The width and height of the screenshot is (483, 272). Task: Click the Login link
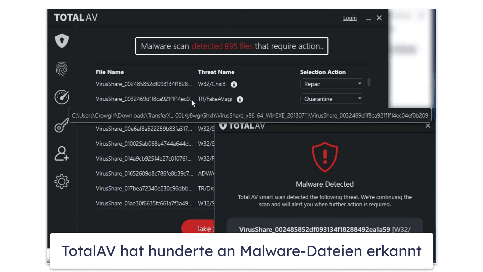point(350,18)
